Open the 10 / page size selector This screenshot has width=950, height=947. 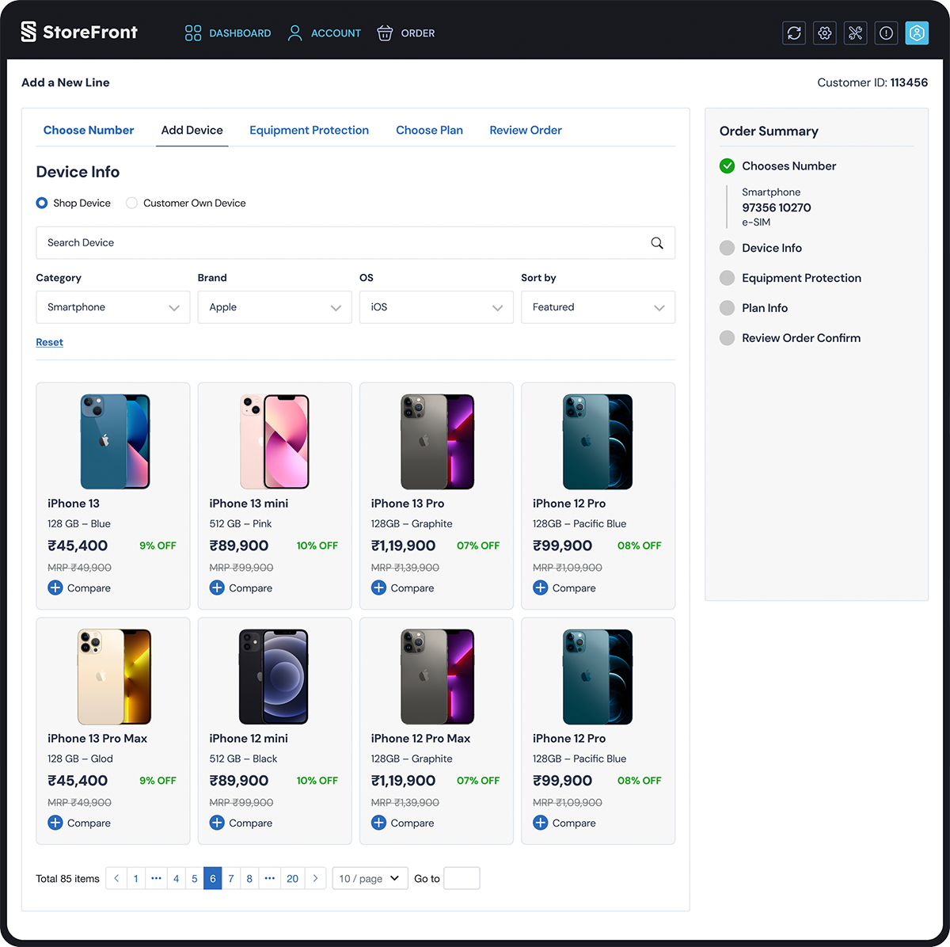[x=369, y=878]
